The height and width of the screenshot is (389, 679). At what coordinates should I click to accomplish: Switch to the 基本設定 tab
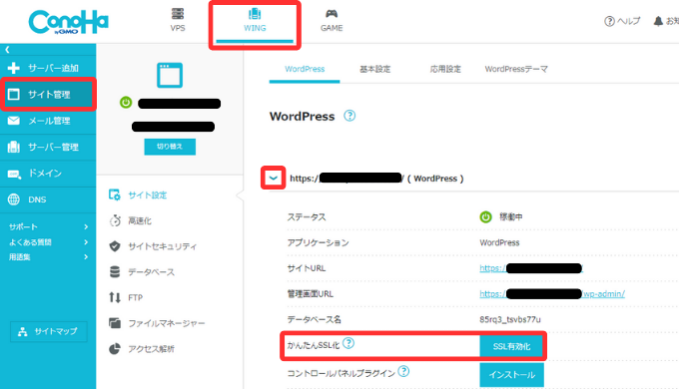click(x=375, y=69)
